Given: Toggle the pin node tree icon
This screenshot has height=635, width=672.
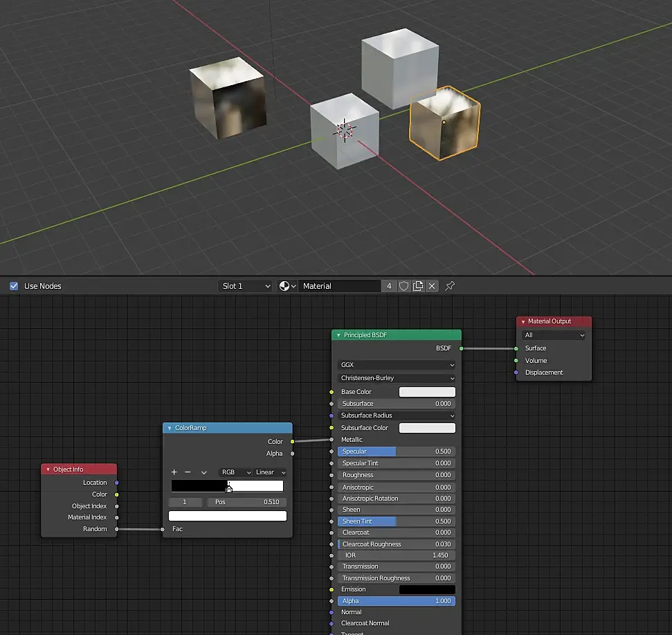Looking at the screenshot, I should coord(450,286).
